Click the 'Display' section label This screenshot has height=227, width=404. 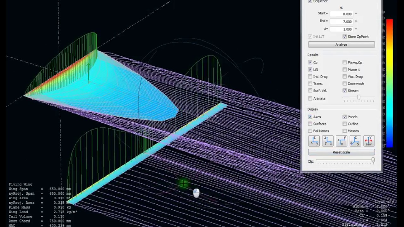313,109
